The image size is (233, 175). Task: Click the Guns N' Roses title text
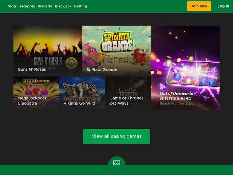32,69
